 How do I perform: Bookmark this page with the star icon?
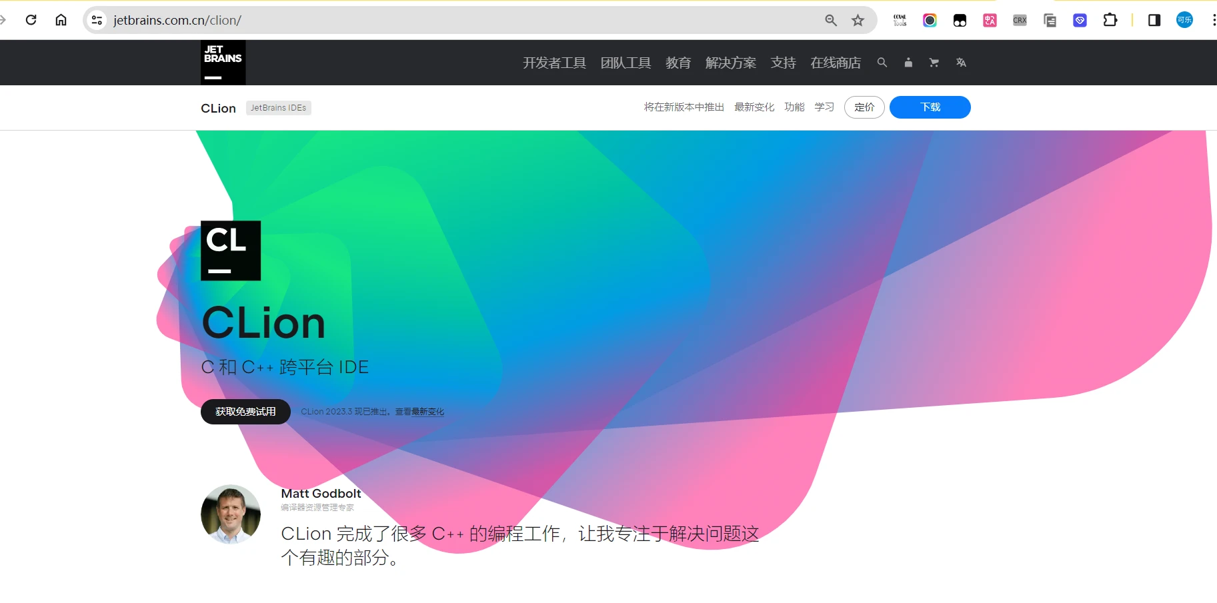pyautogui.click(x=858, y=20)
